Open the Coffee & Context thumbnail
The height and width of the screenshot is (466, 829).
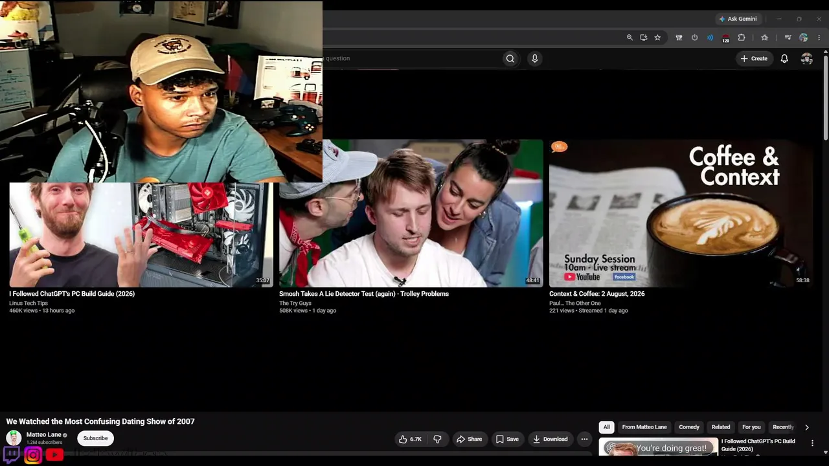pos(681,213)
